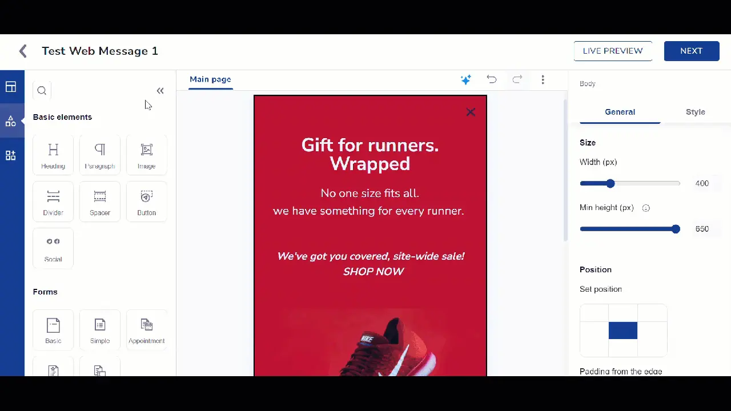
Task: Add a Button element
Action: [x=147, y=202]
